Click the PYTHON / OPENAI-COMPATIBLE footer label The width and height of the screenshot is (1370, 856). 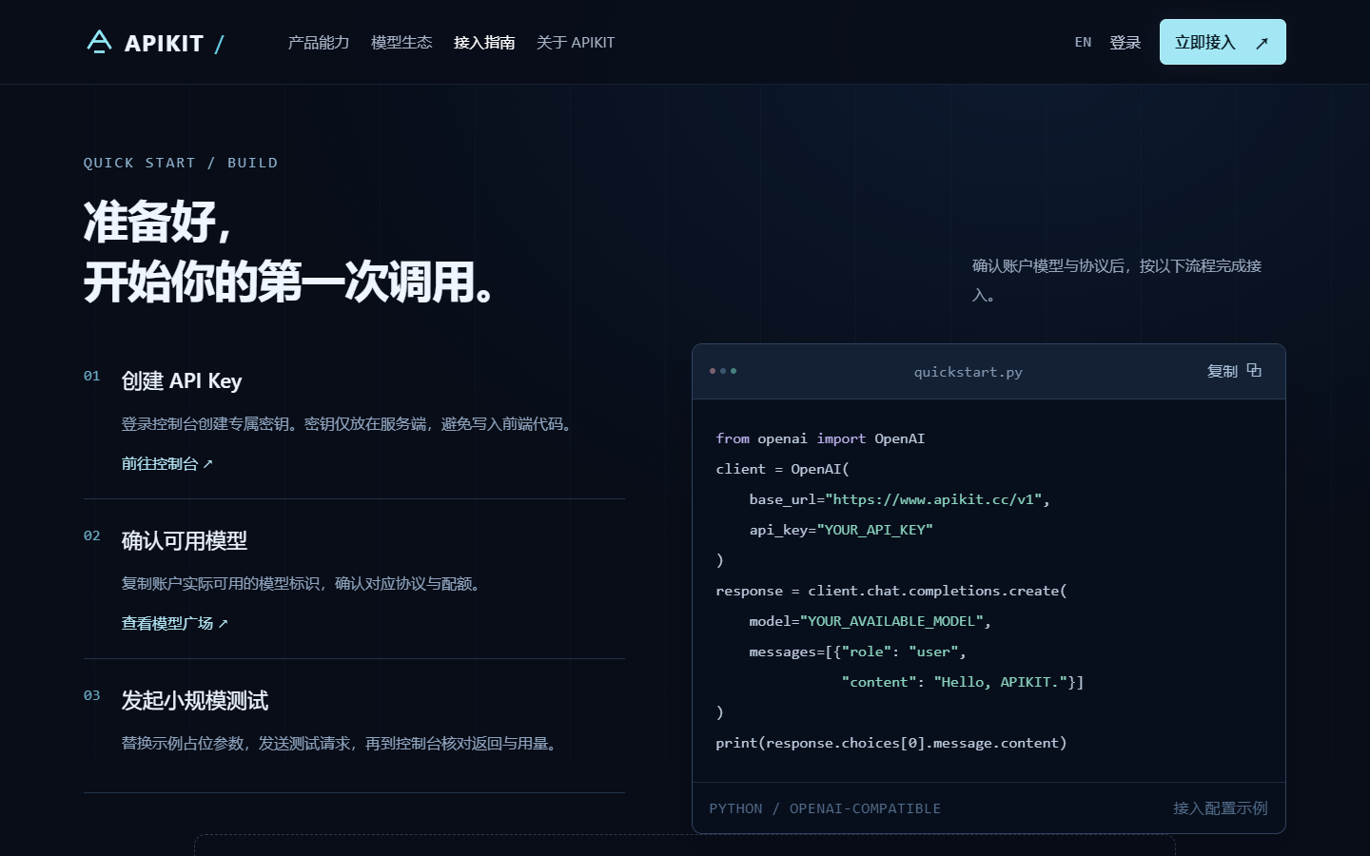[x=825, y=808]
